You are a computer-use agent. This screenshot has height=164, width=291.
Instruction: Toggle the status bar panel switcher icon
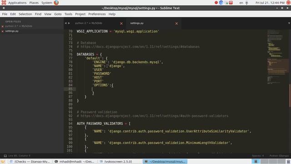[x=5, y=156]
